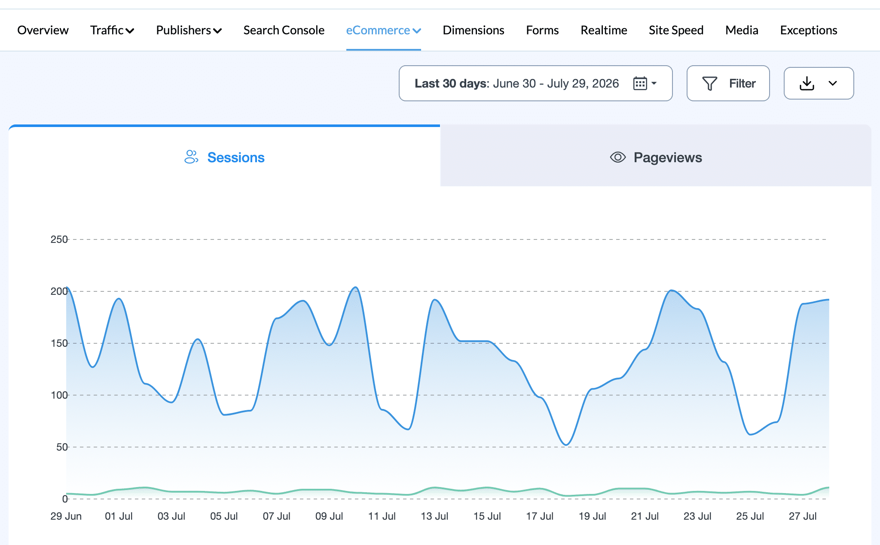Select the Sessions chart tab
The width and height of the screenshot is (880, 545).
tap(224, 156)
